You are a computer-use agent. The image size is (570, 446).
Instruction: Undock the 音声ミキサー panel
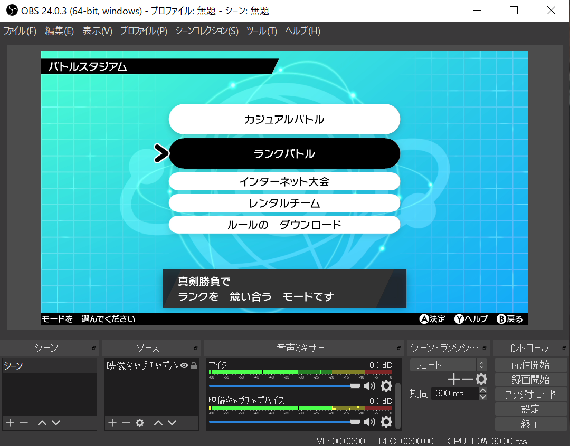coord(399,348)
